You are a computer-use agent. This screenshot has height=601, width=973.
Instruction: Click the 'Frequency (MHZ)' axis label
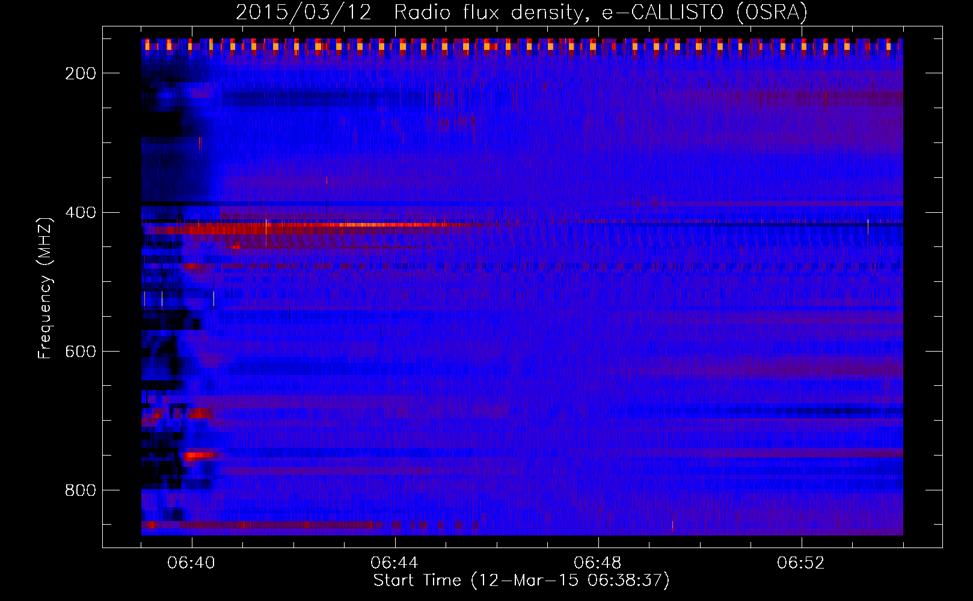(x=45, y=288)
